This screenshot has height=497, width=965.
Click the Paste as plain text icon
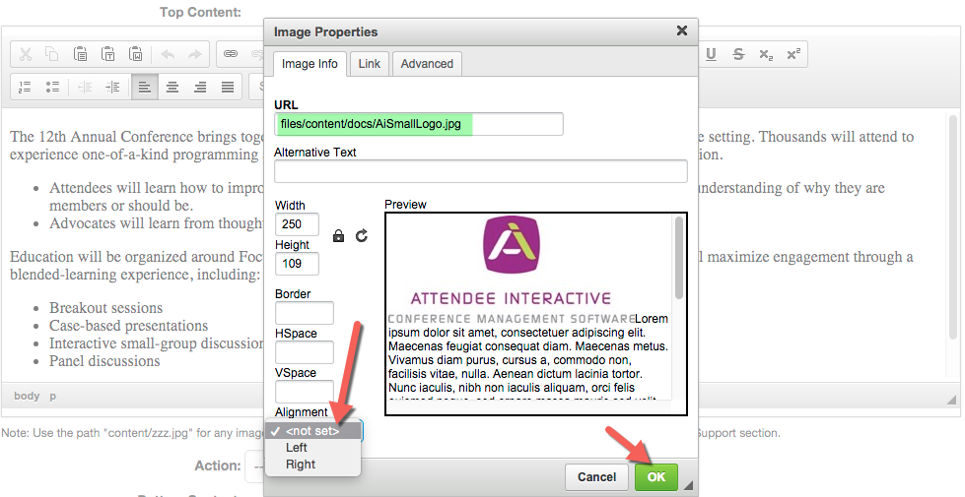[108, 55]
